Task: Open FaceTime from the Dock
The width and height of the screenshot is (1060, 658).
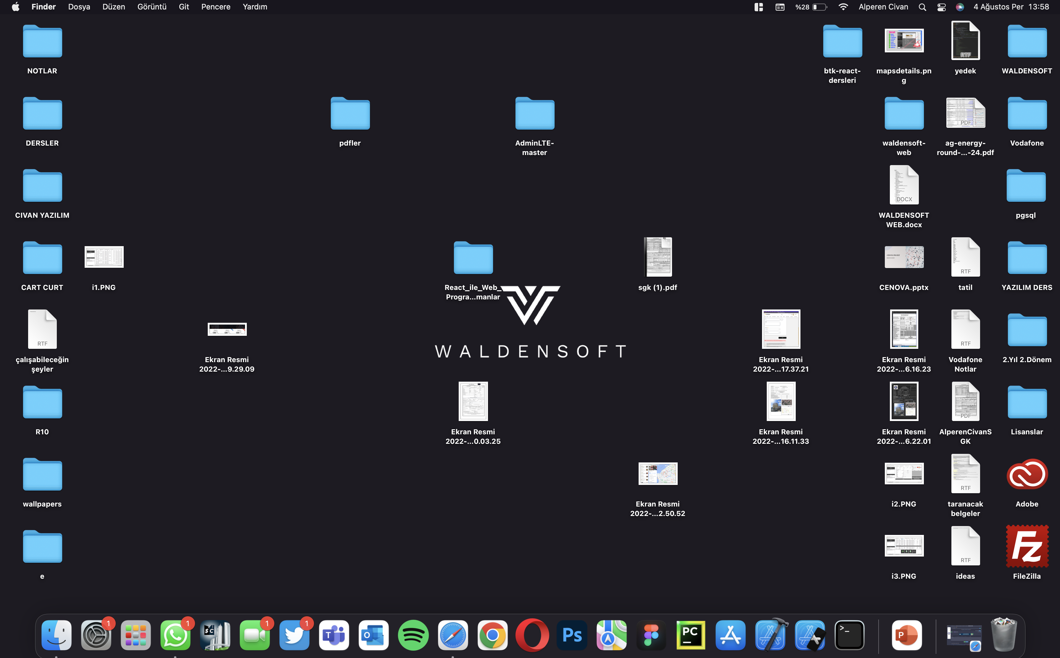Action: (x=254, y=635)
